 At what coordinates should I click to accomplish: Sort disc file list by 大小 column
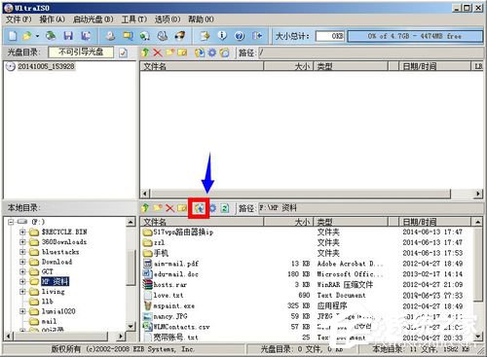288,66
